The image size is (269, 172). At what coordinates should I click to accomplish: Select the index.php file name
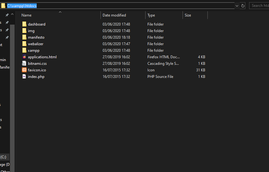(36, 77)
